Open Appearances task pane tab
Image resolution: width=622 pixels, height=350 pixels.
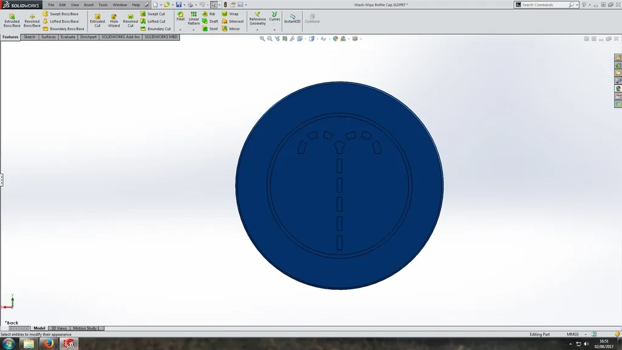[618, 89]
